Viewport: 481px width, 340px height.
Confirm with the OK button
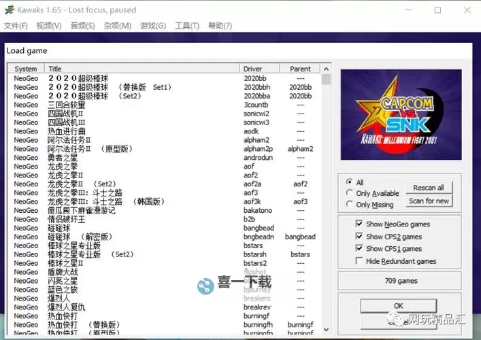[399, 306]
